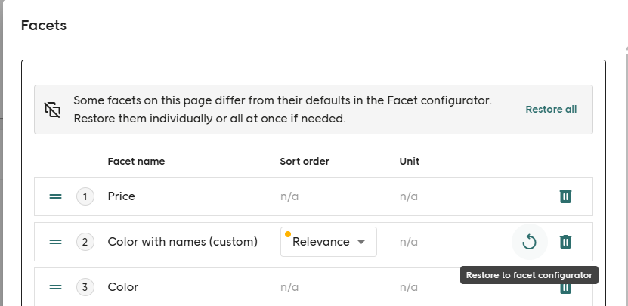Select the Price facet name
The image size is (628, 306).
[122, 196]
